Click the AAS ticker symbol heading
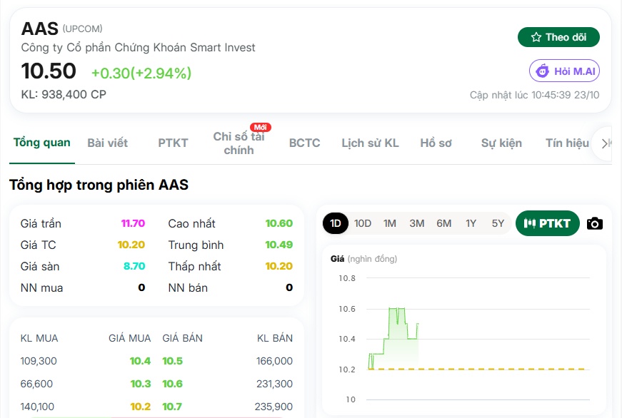 click(x=40, y=29)
